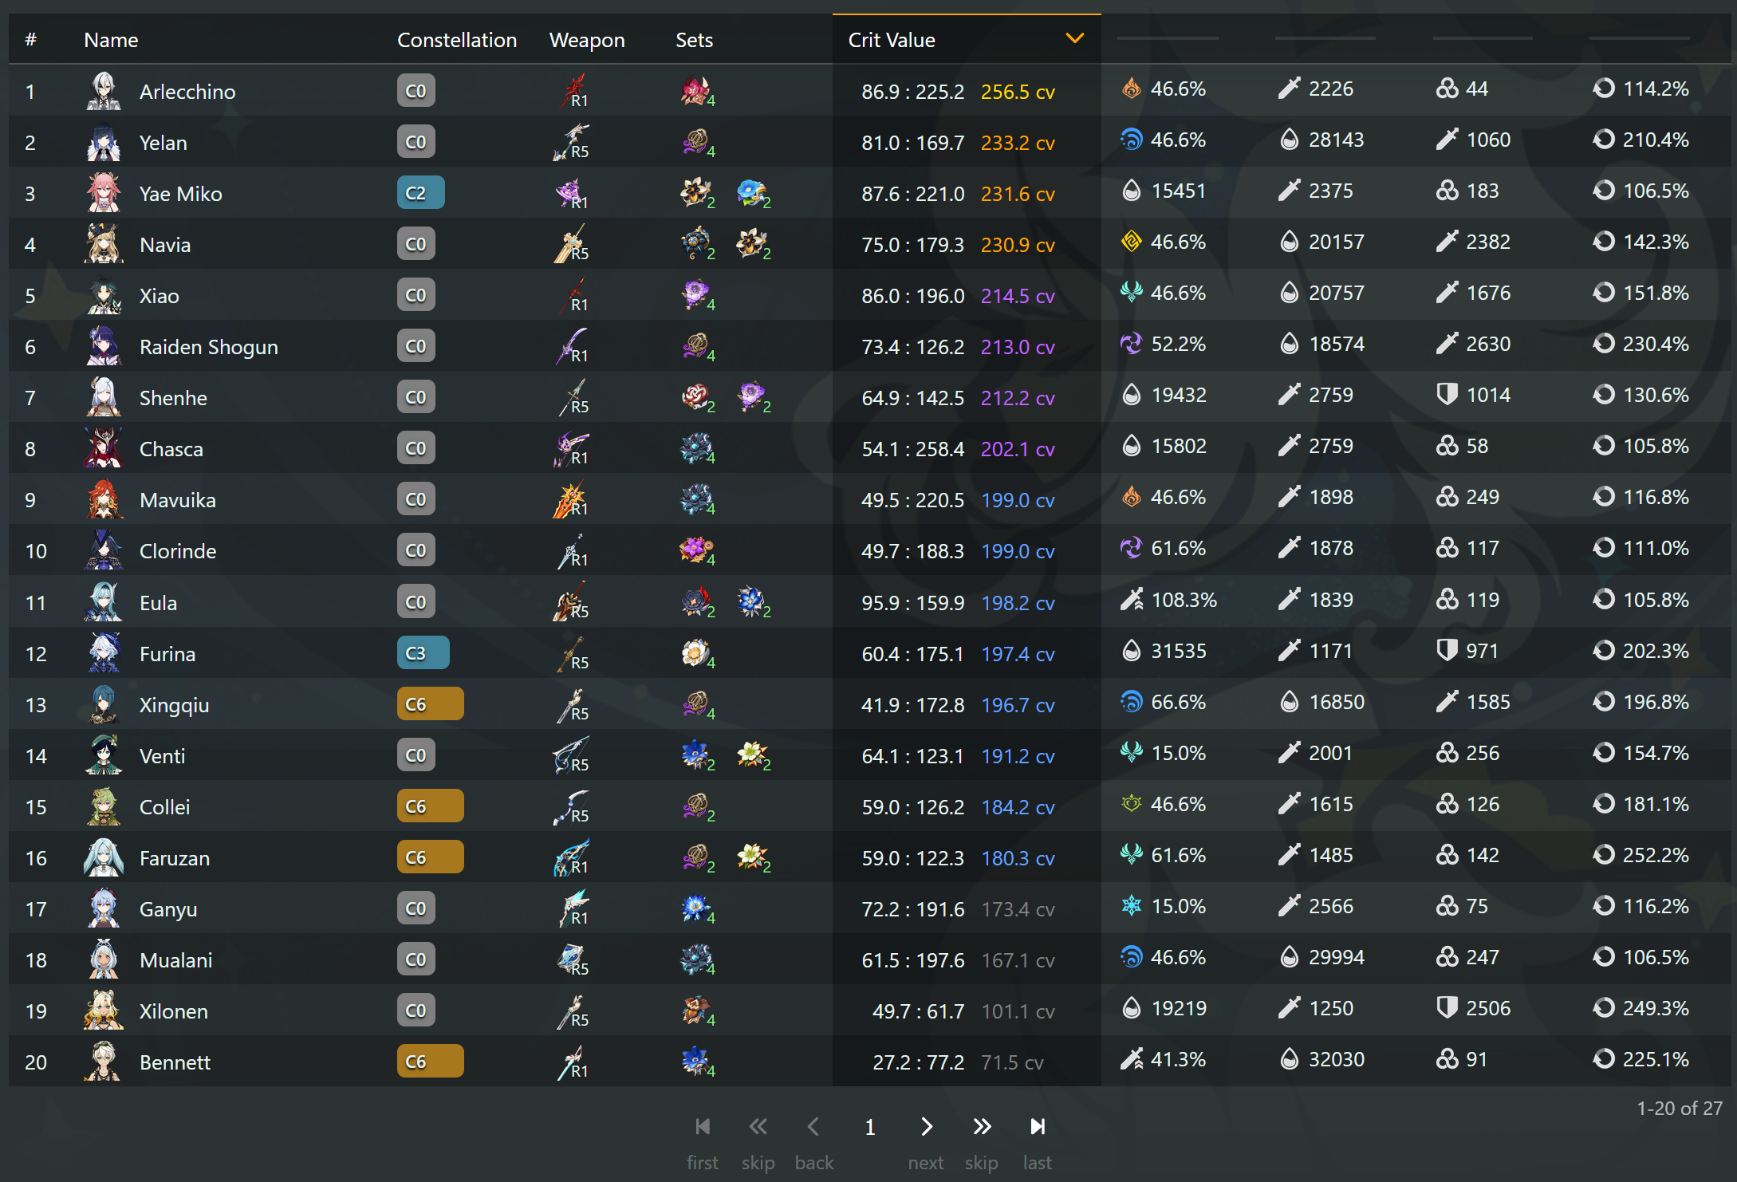Click Venti's second artifact set icon
Viewport: 1737px width, 1182px height.
tap(751, 755)
